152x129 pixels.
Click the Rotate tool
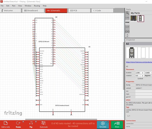(18, 125)
